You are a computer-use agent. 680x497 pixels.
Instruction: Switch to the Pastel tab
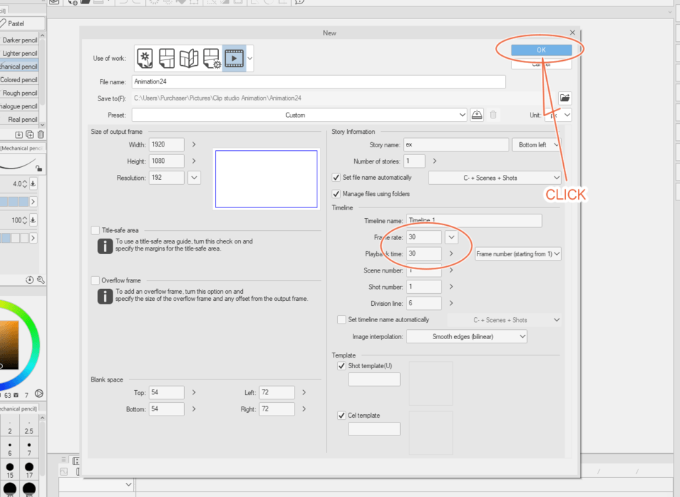22,23
